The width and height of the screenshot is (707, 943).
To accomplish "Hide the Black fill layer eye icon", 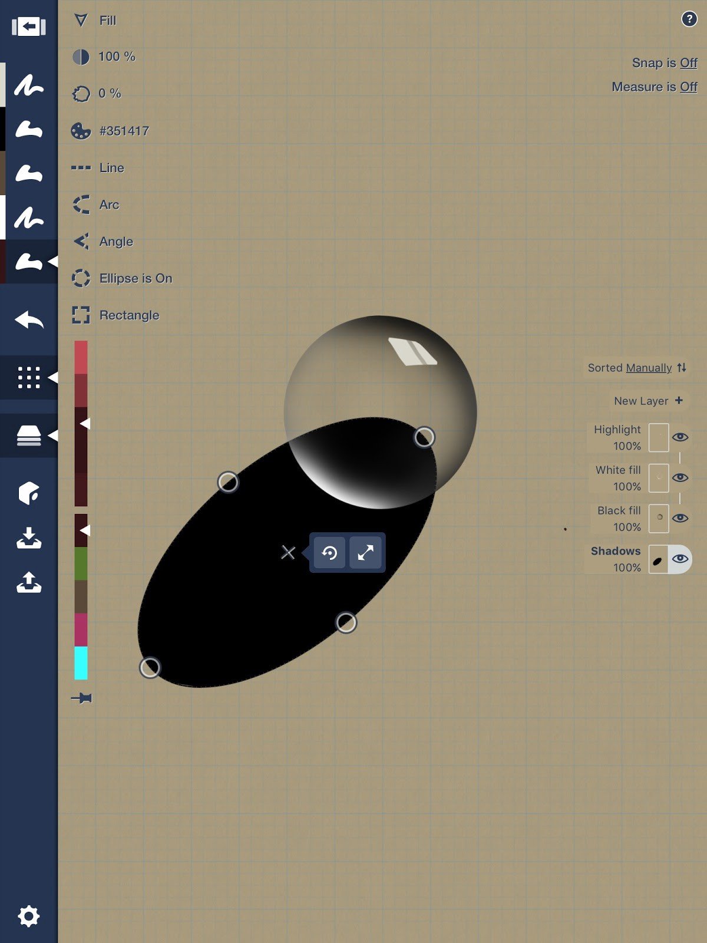I will 680,517.
